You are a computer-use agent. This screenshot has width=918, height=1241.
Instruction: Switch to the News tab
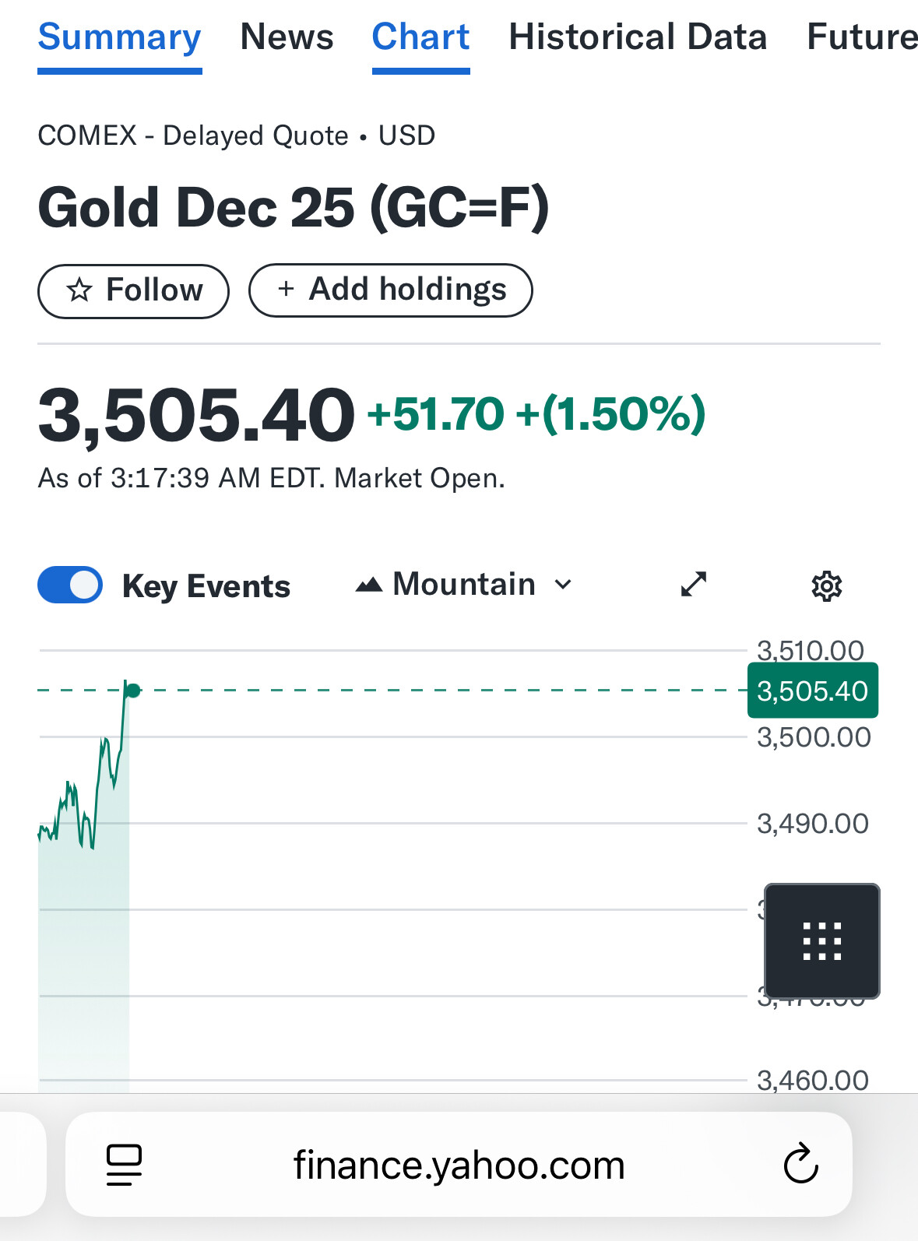tap(287, 37)
